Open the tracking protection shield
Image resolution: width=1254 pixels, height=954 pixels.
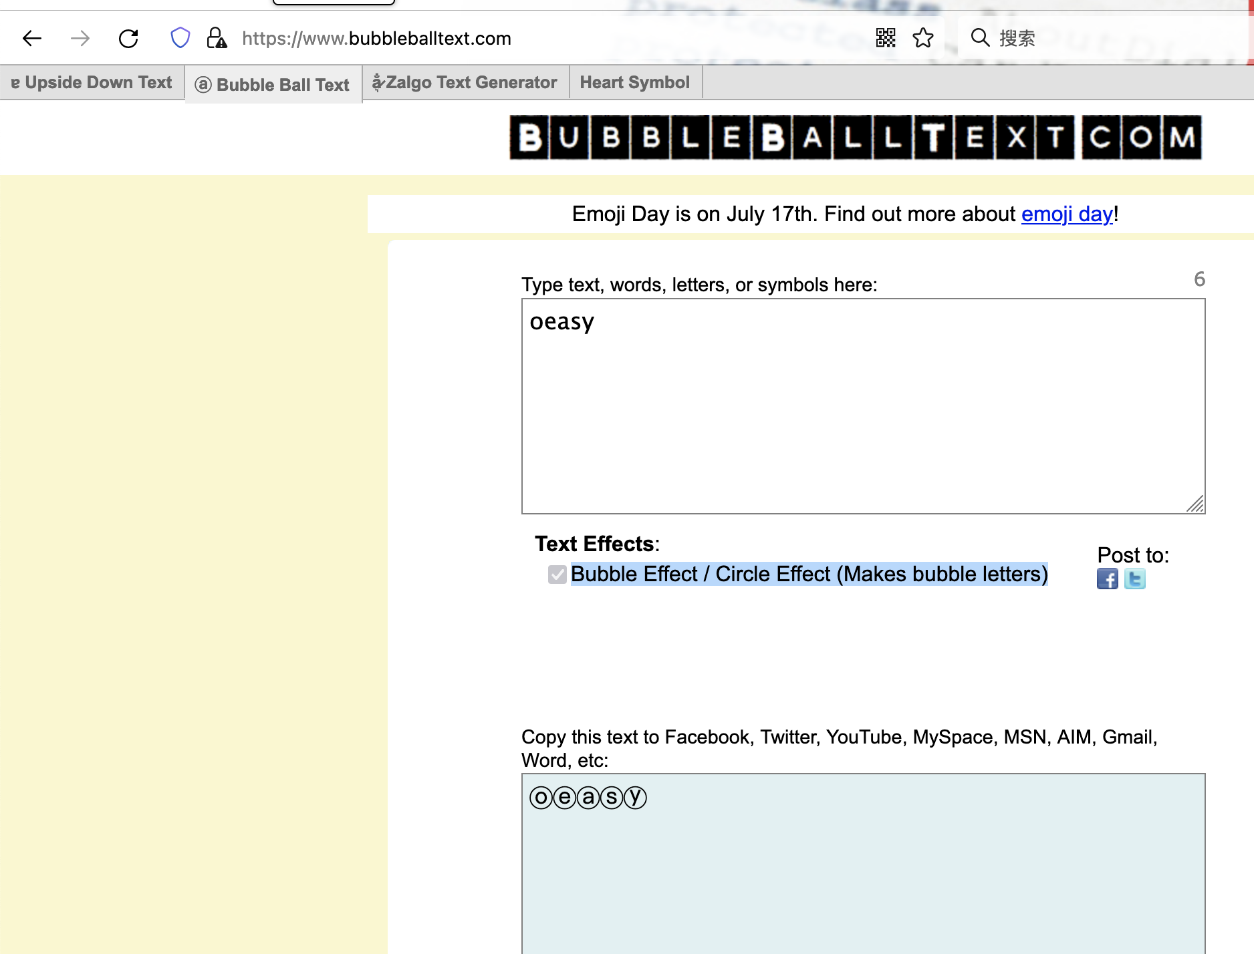tap(180, 38)
